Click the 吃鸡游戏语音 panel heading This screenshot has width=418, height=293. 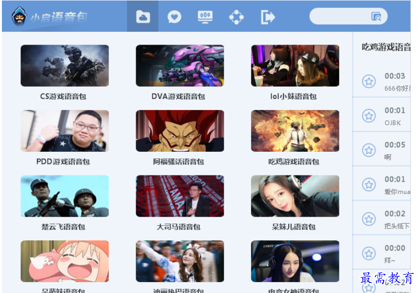pyautogui.click(x=386, y=47)
